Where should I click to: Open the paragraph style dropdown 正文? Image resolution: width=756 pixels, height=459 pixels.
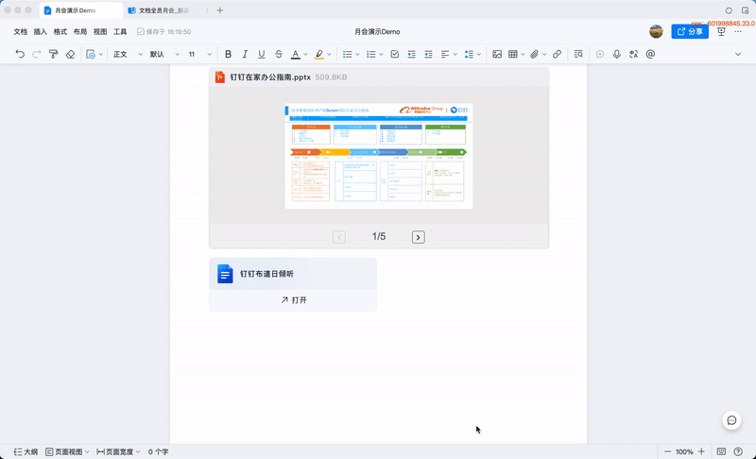coord(128,54)
